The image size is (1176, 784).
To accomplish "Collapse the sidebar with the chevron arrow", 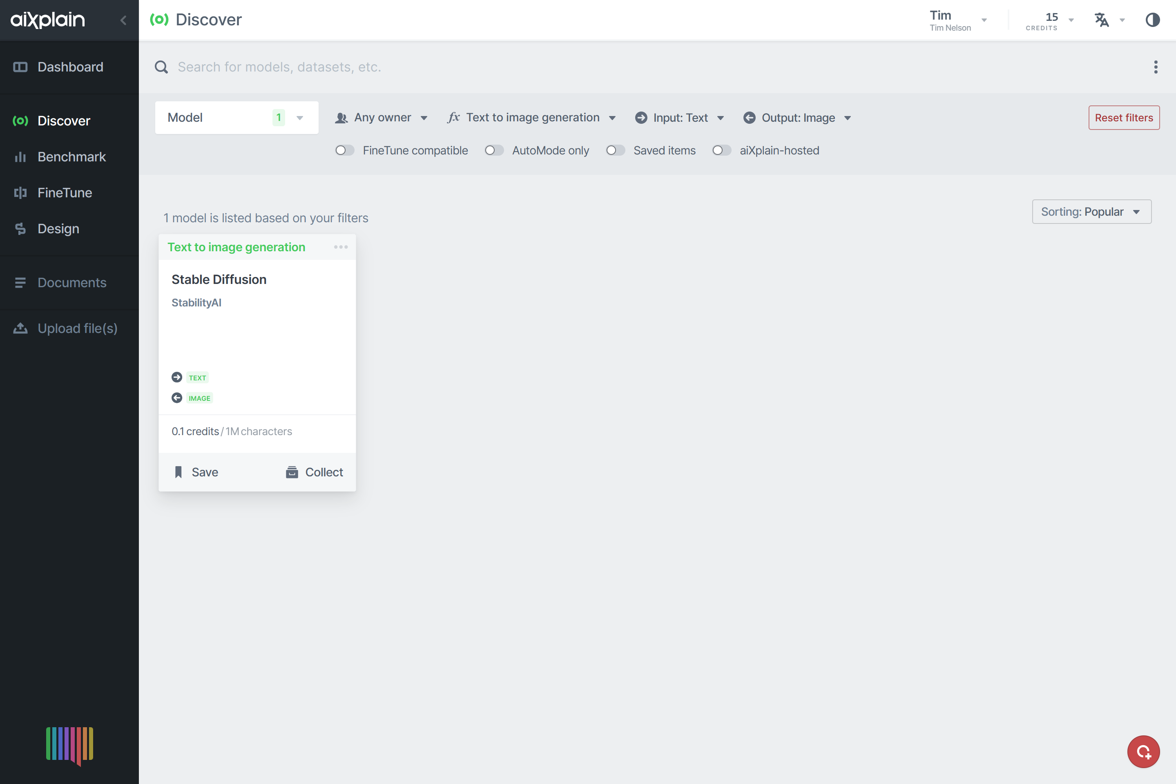I will [123, 20].
